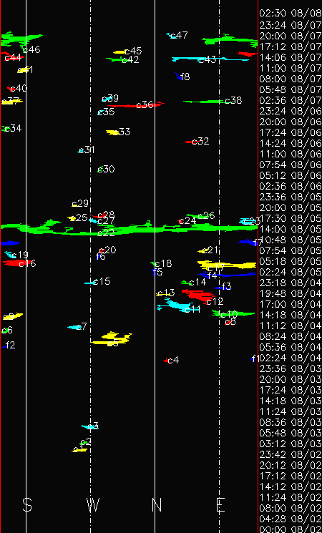
Task: Click the c33 yellow event label
Action: coord(122,132)
